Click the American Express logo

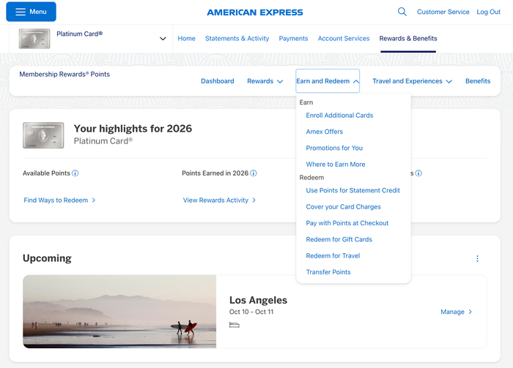[255, 12]
